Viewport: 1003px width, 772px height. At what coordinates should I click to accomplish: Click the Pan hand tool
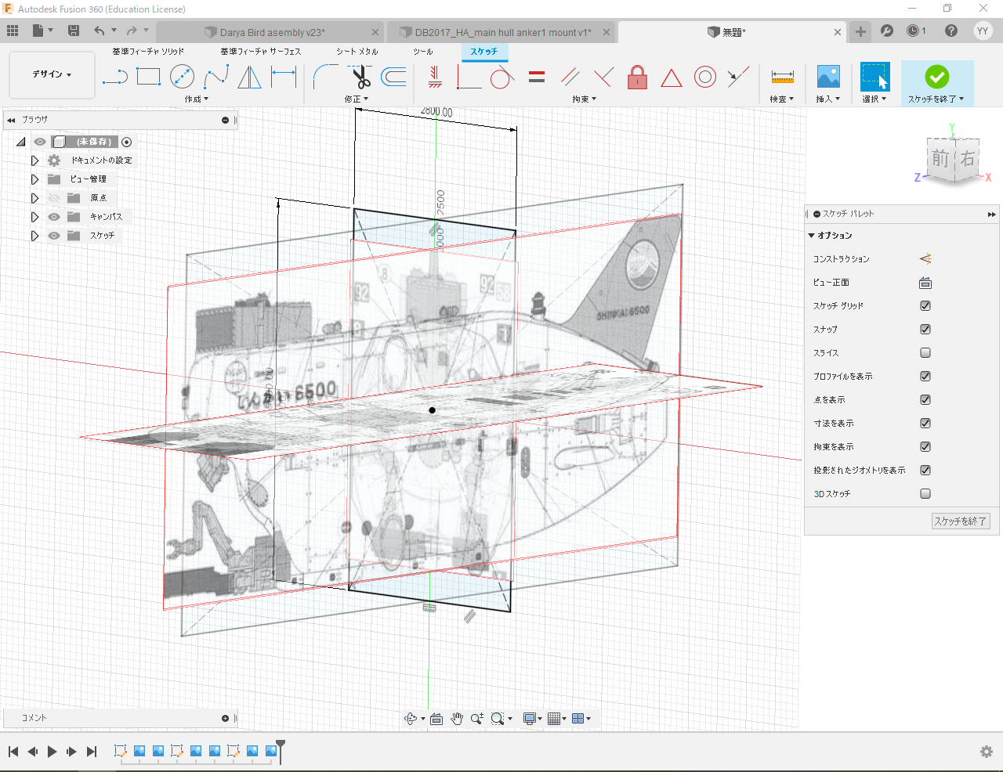click(457, 719)
